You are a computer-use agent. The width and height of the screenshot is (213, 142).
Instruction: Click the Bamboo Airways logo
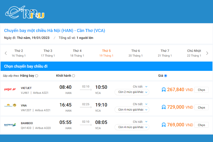10,125
